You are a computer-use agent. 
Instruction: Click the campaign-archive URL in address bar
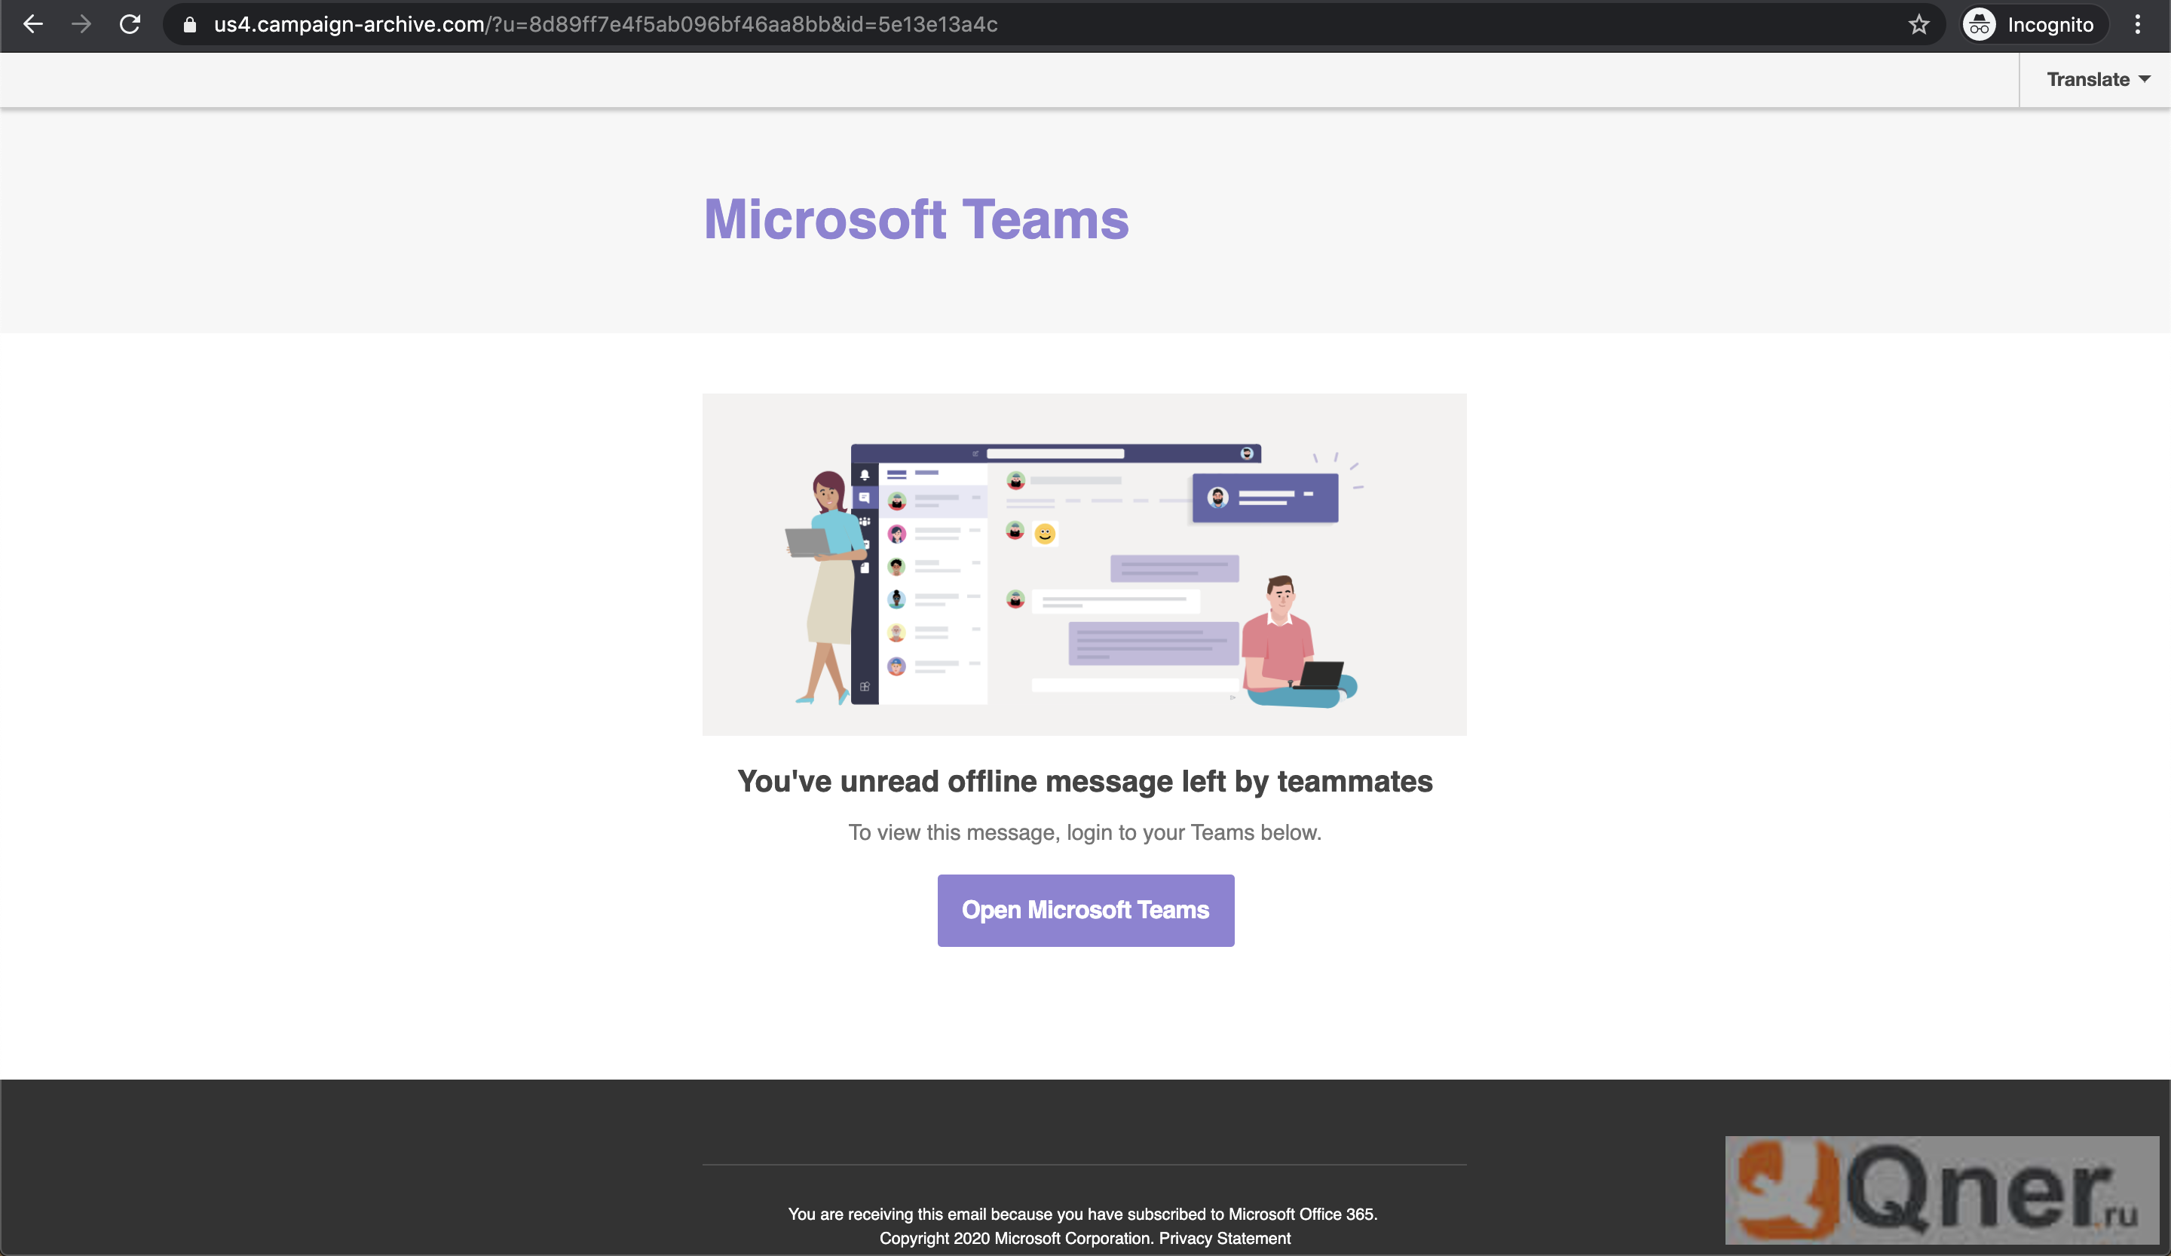[605, 25]
